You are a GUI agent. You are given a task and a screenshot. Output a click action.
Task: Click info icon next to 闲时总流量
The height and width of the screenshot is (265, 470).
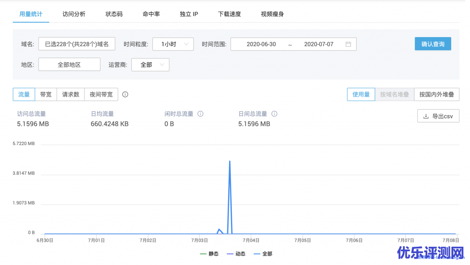coord(200,114)
